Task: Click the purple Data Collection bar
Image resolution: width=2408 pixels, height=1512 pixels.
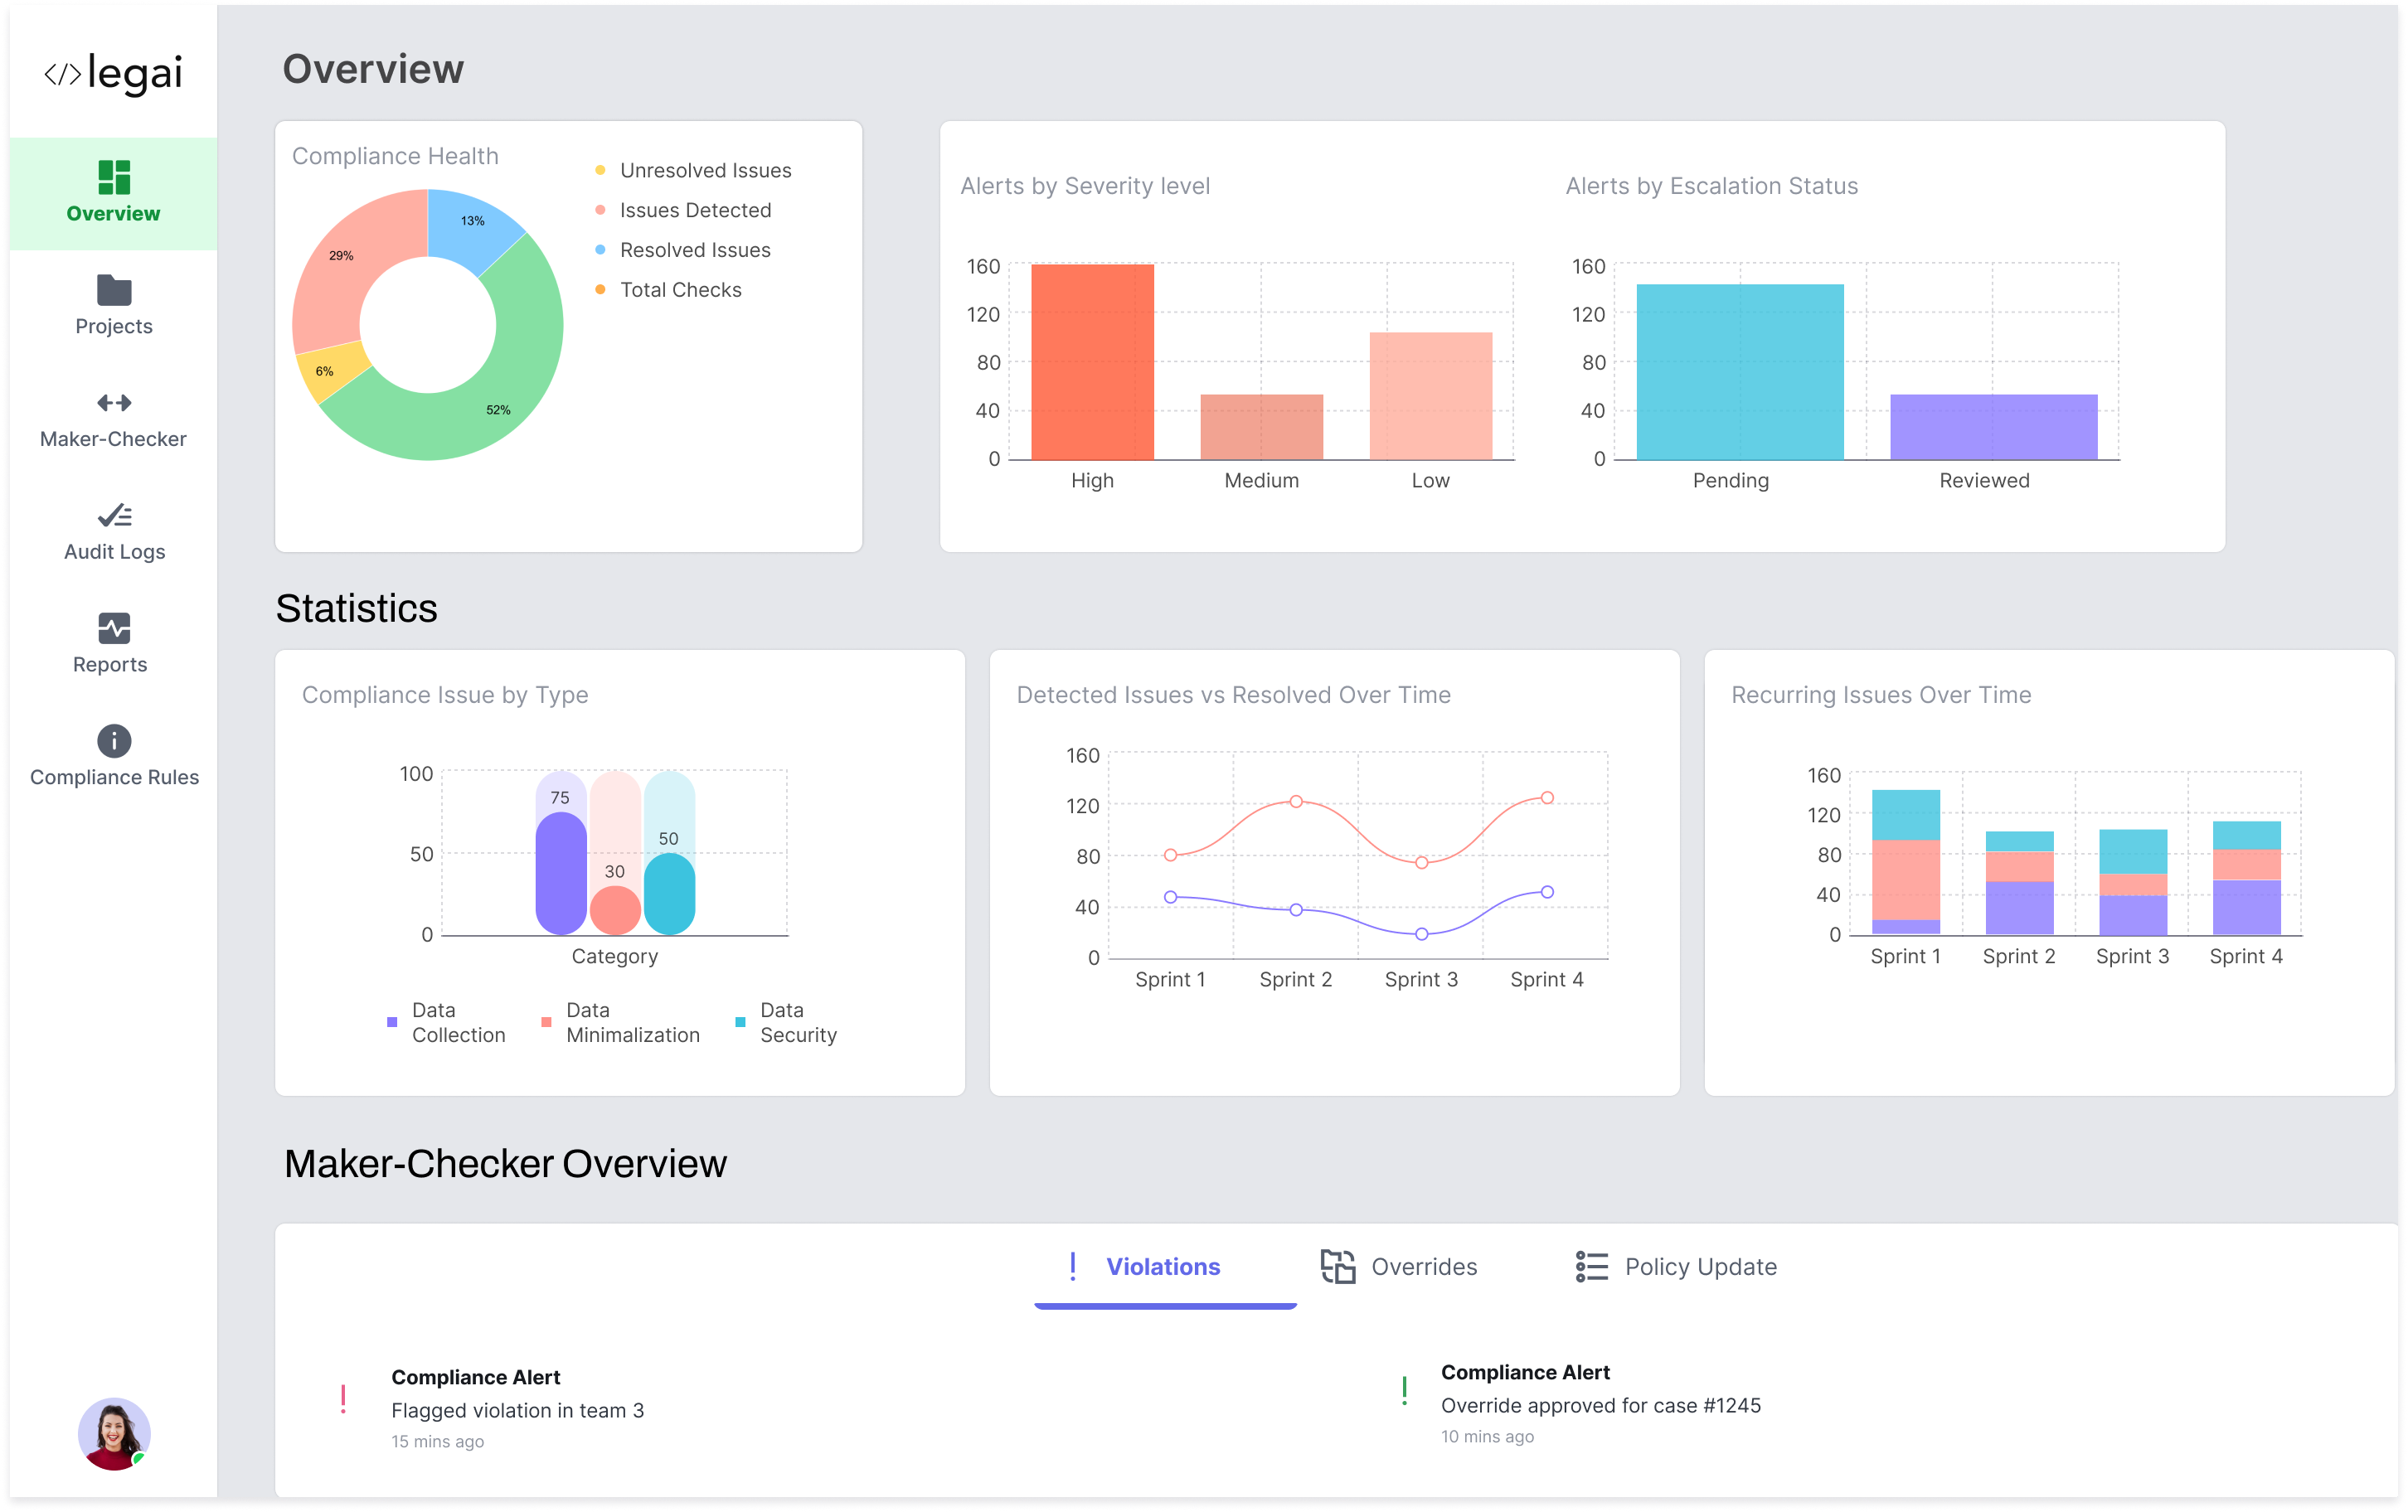Action: [561, 873]
